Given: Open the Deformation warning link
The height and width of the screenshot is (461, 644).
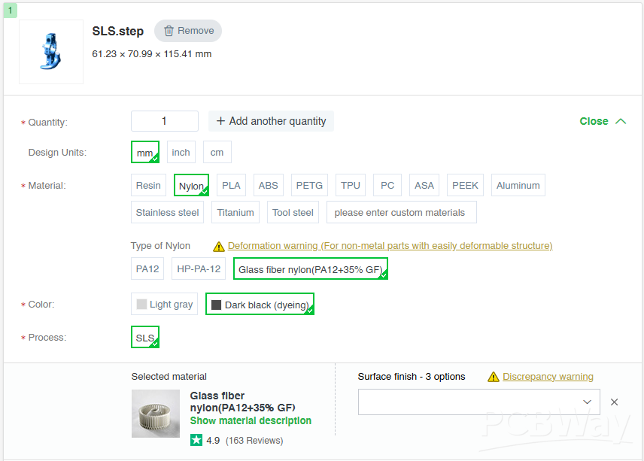Looking at the screenshot, I should (390, 246).
